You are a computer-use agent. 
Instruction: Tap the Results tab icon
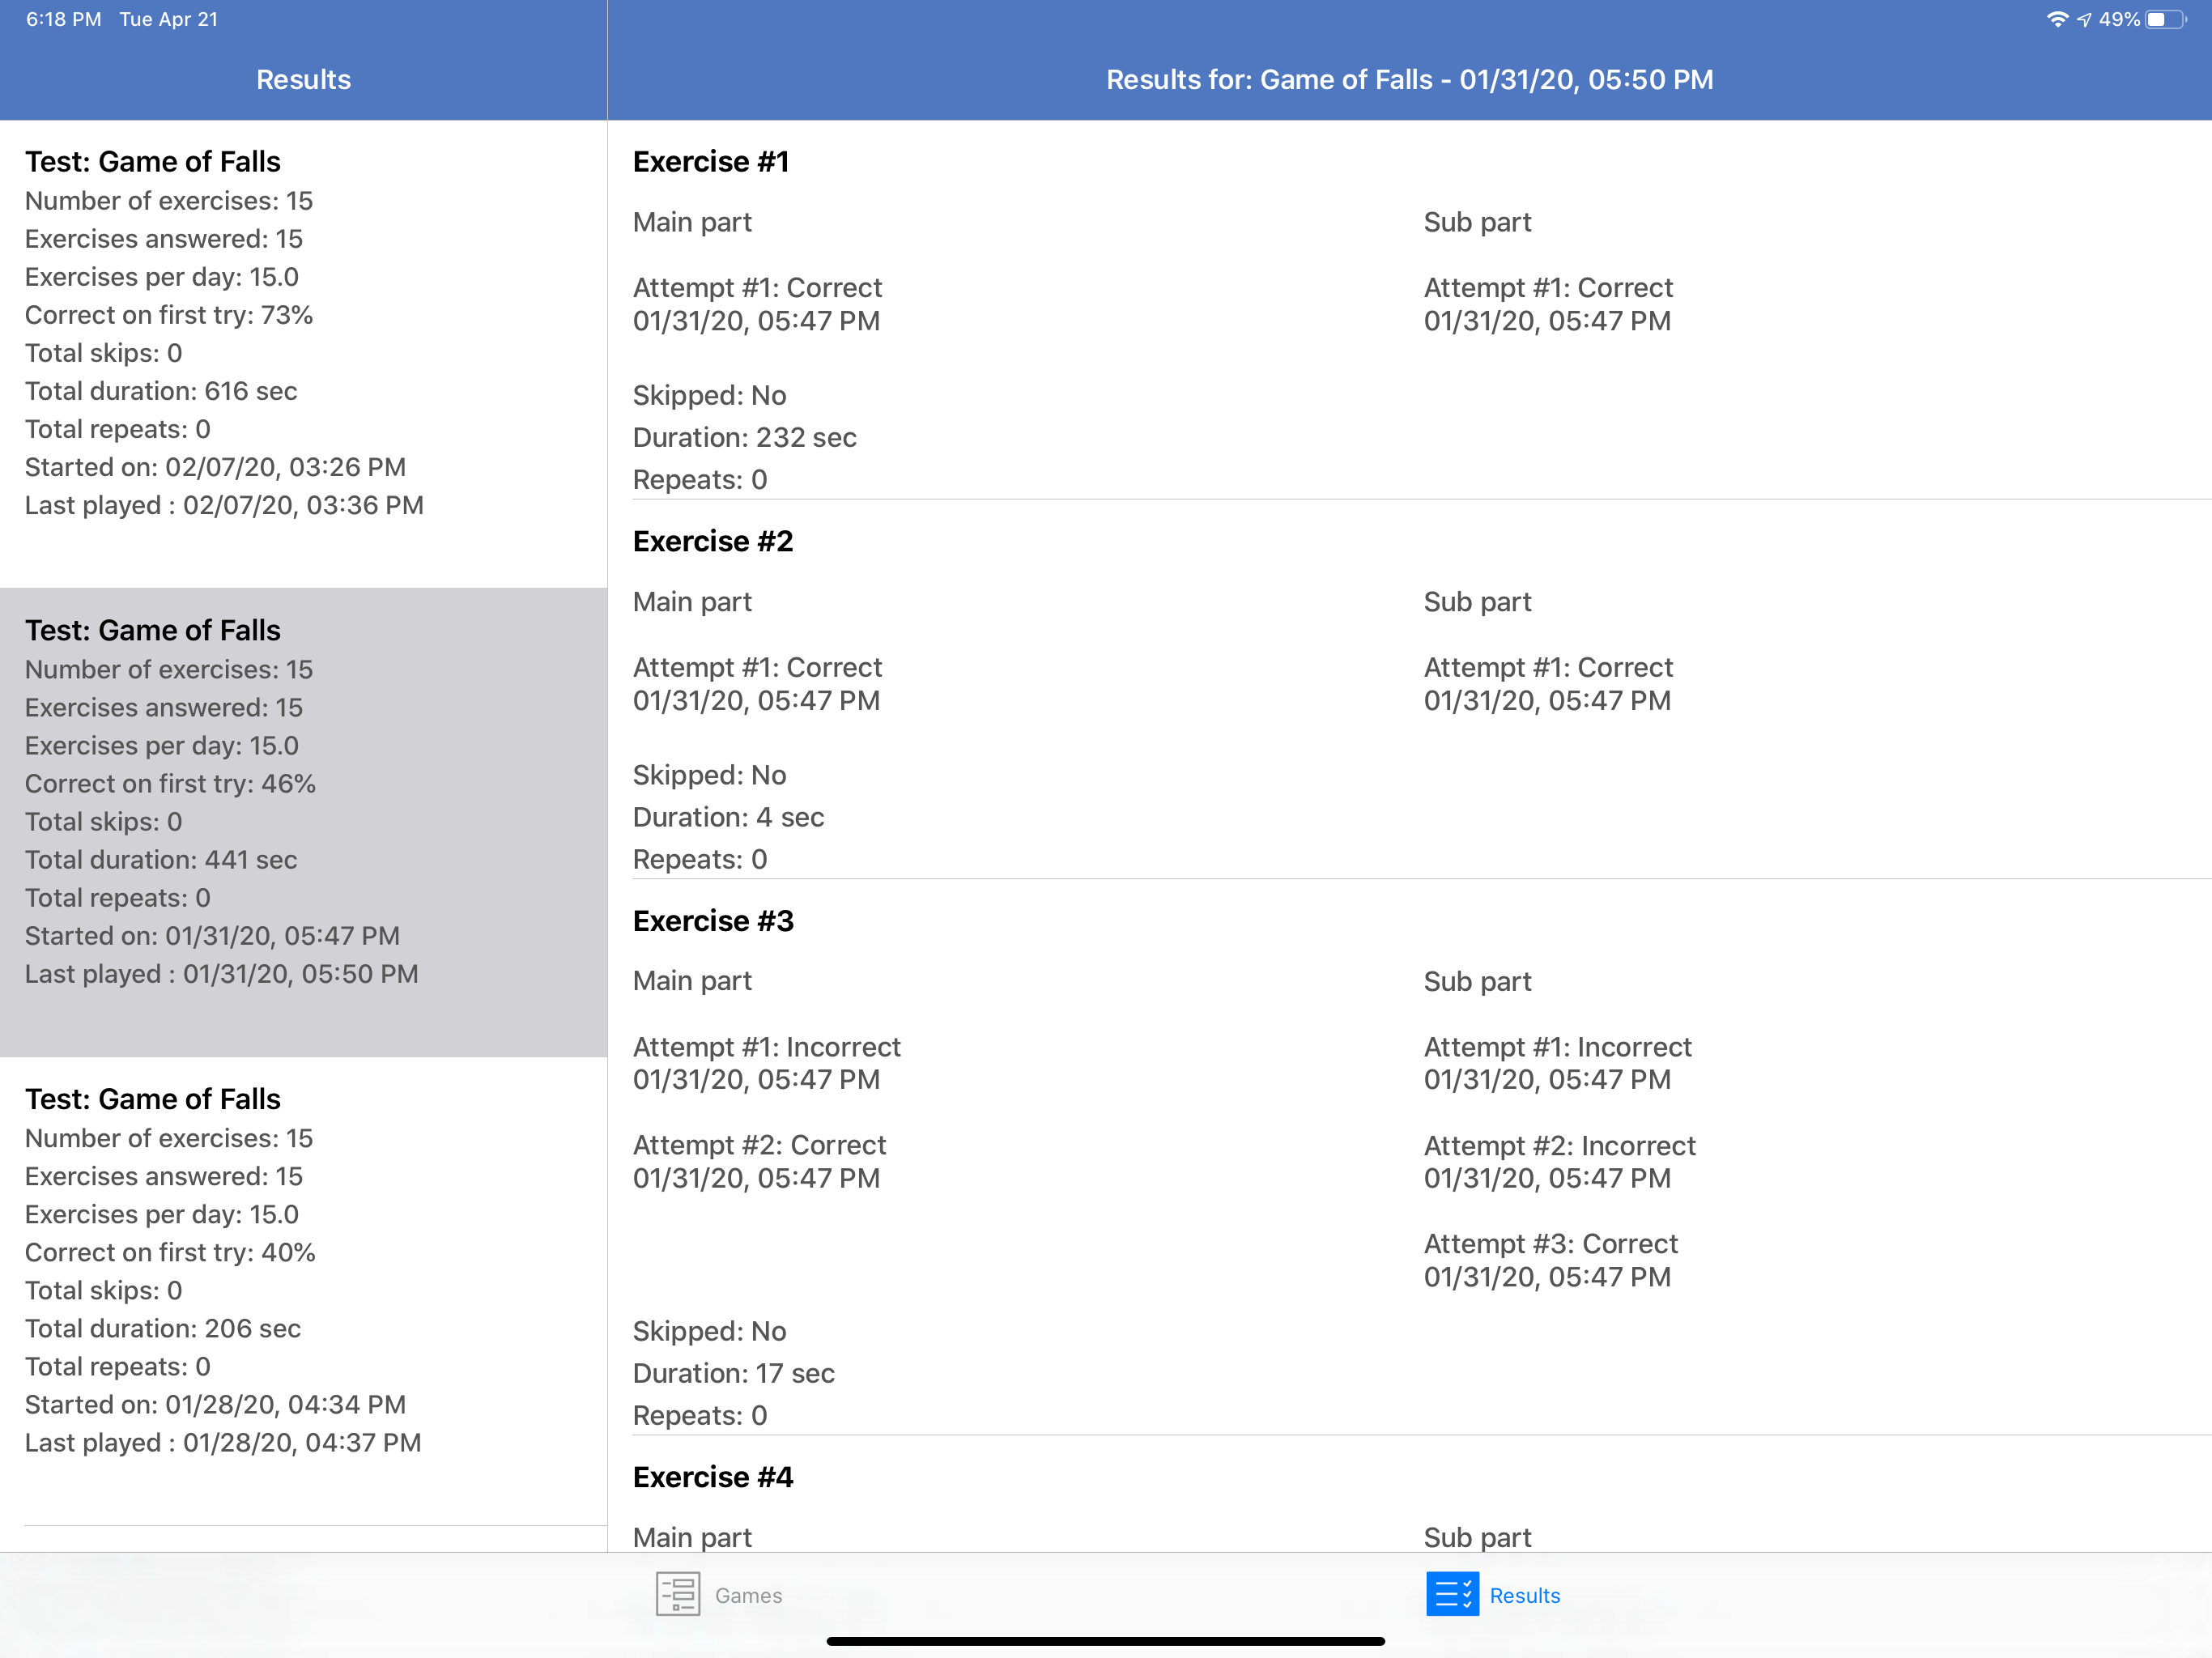(x=1452, y=1594)
